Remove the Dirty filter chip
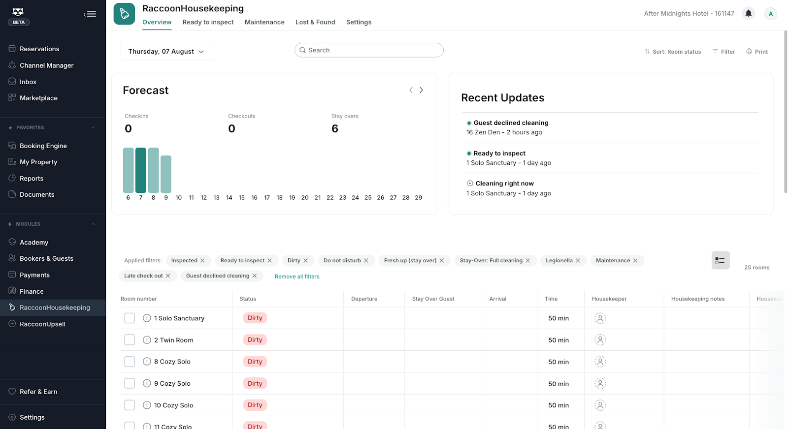This screenshot has height=429, width=788. pos(305,261)
